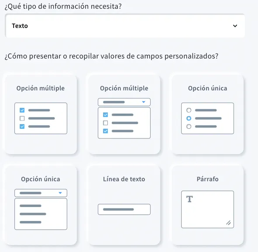The width and height of the screenshot is (258, 252).
Task: Click the selected blue radio button
Action: (189, 118)
